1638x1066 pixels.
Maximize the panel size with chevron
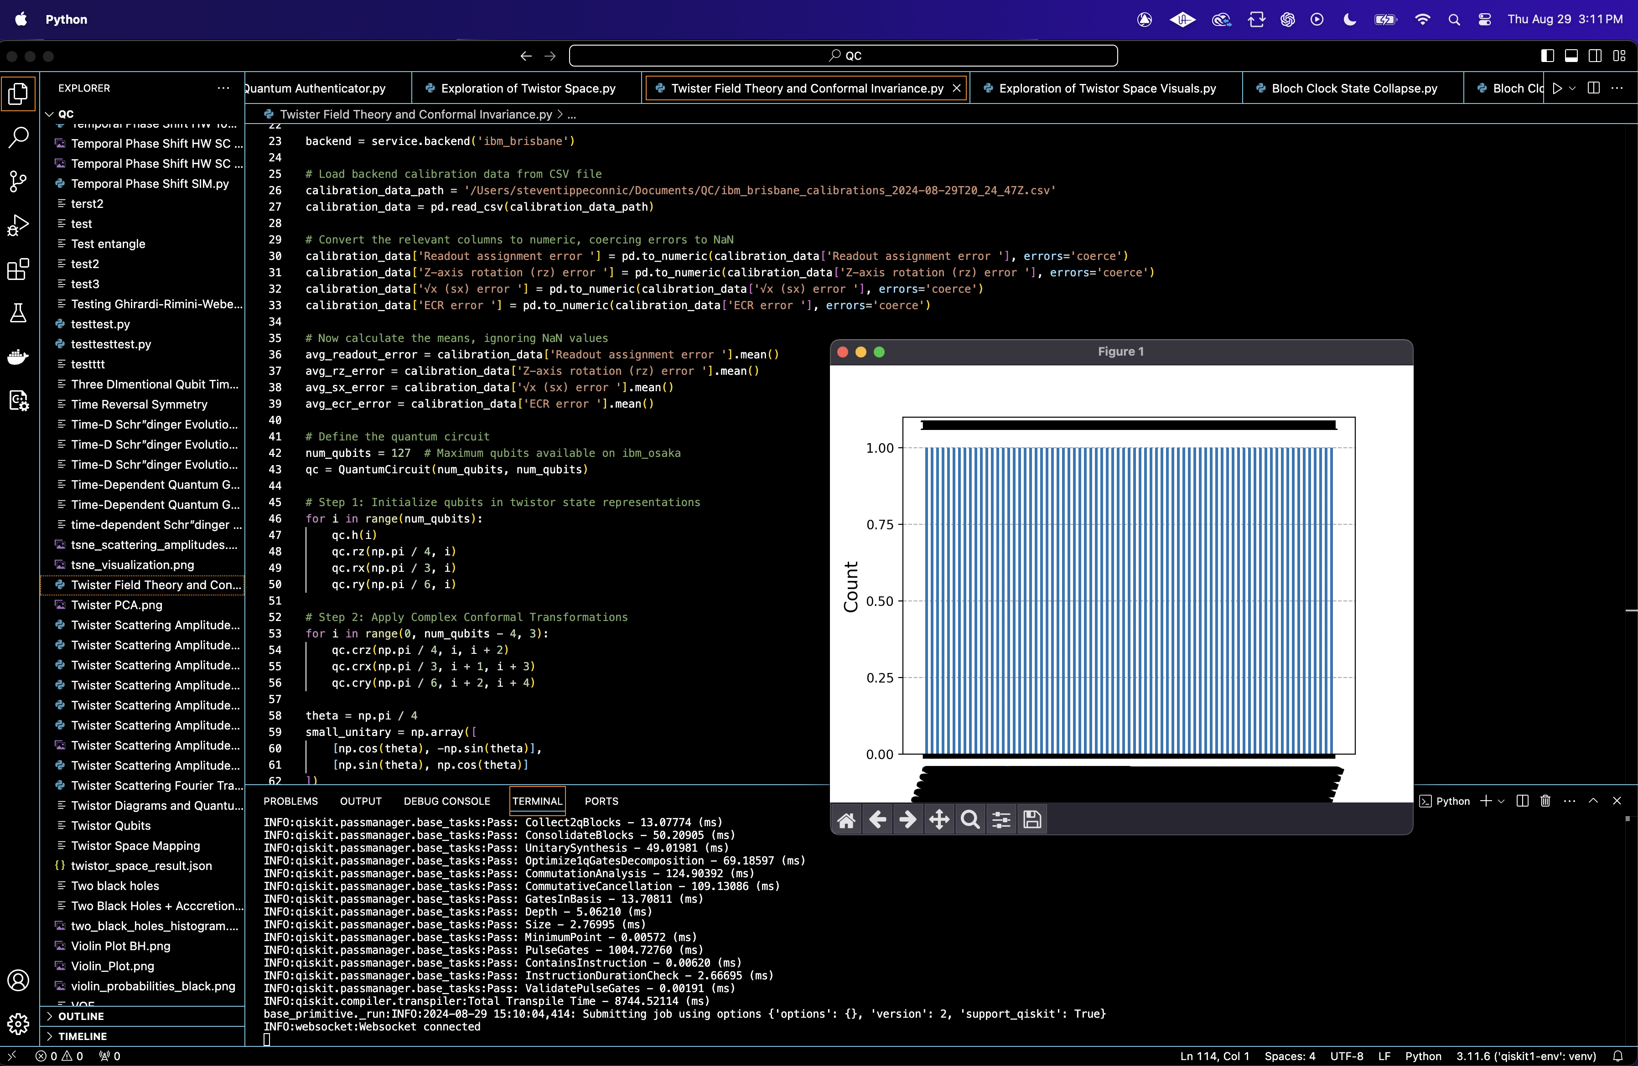tap(1593, 801)
